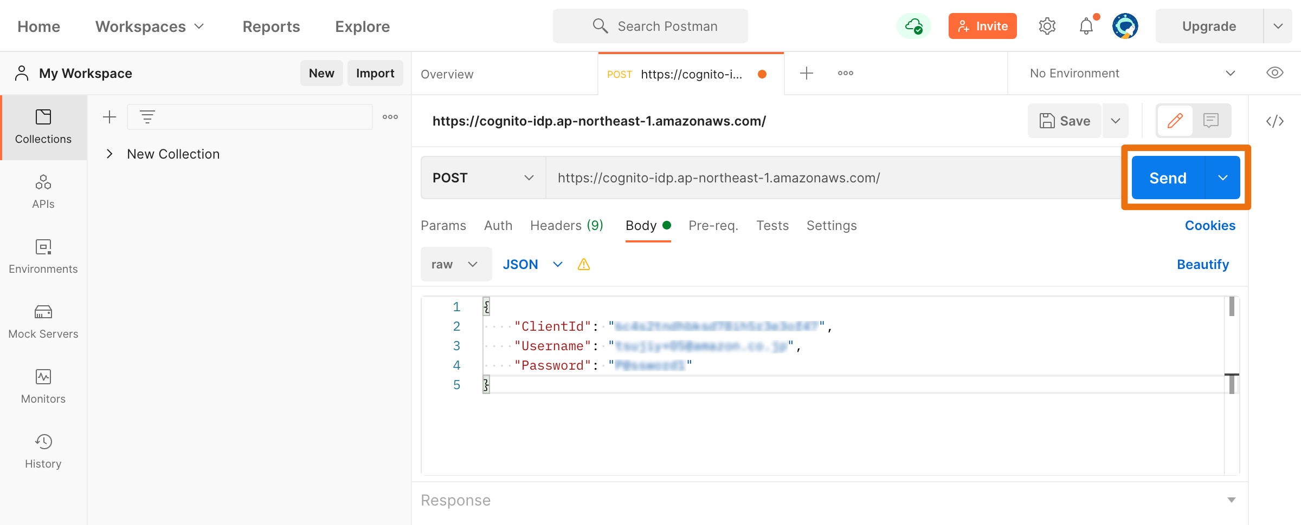Click the New button in My Workspace
This screenshot has height=525, width=1301.
coord(321,73)
